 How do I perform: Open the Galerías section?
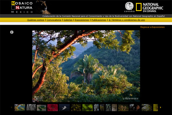tap(68, 20)
